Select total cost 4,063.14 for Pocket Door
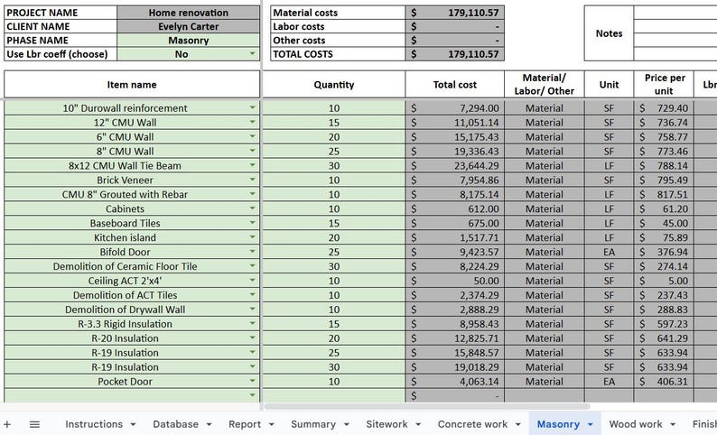The width and height of the screenshot is (717, 435). (x=455, y=382)
